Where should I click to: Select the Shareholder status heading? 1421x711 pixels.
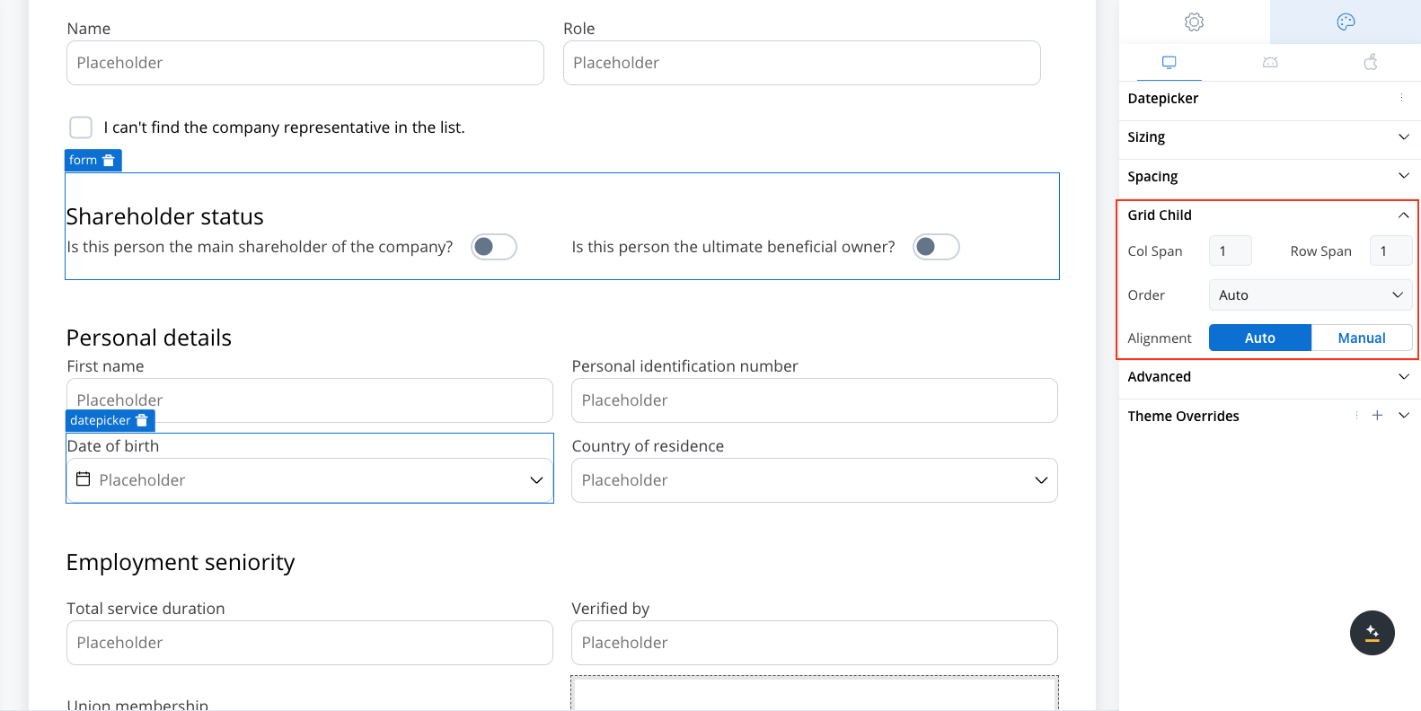165,216
